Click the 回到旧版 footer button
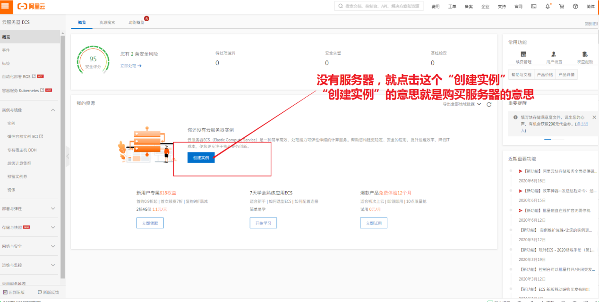 click(14, 292)
